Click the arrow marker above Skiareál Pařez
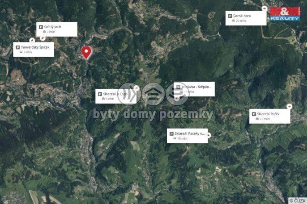Viewport: 307px width, 204px height. tap(289, 106)
